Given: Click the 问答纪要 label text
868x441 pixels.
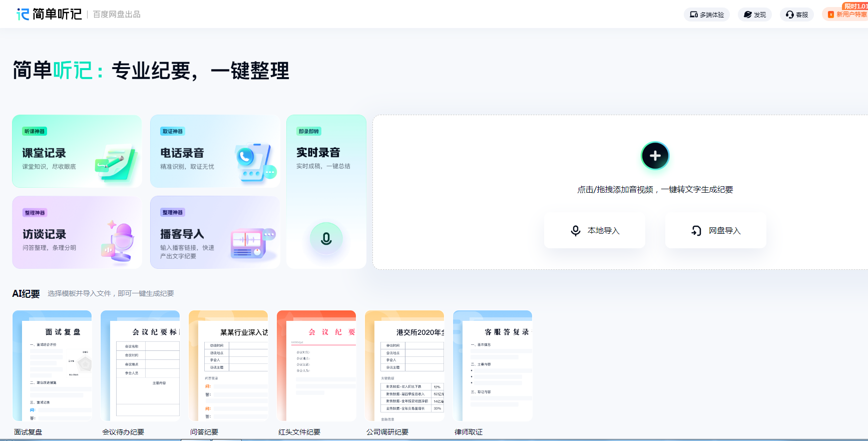Looking at the screenshot, I should (204, 432).
